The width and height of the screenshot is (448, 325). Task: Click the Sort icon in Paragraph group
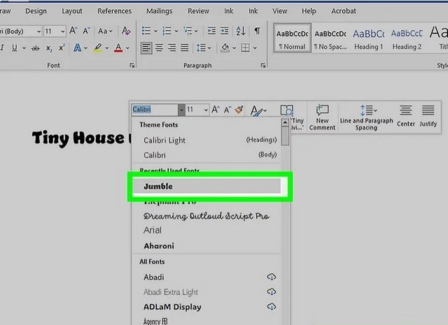click(x=241, y=31)
